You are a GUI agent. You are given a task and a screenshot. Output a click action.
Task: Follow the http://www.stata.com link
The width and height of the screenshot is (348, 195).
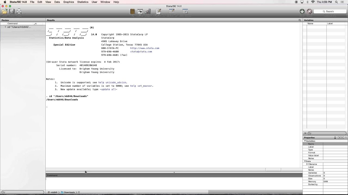click(145, 48)
